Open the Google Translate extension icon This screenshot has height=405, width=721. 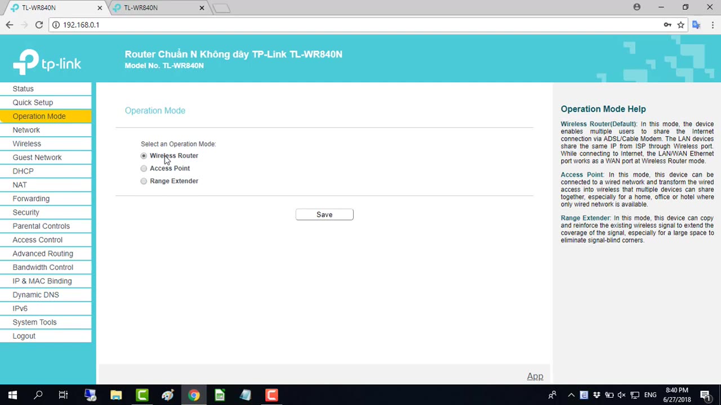(697, 25)
